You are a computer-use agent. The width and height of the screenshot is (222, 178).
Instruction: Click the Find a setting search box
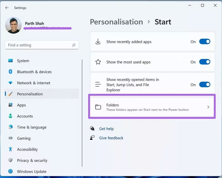[38, 45]
